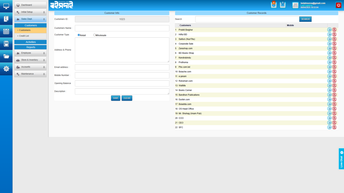The width and height of the screenshot is (344, 193).
Task: Click the red power logout button
Action: 339,5
